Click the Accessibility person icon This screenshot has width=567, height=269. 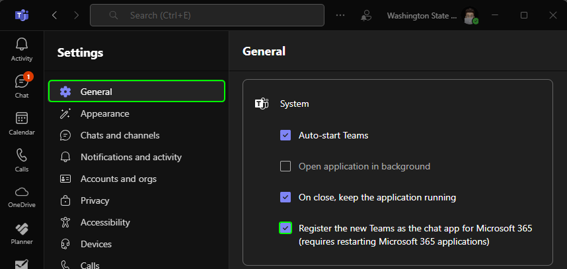coord(65,222)
